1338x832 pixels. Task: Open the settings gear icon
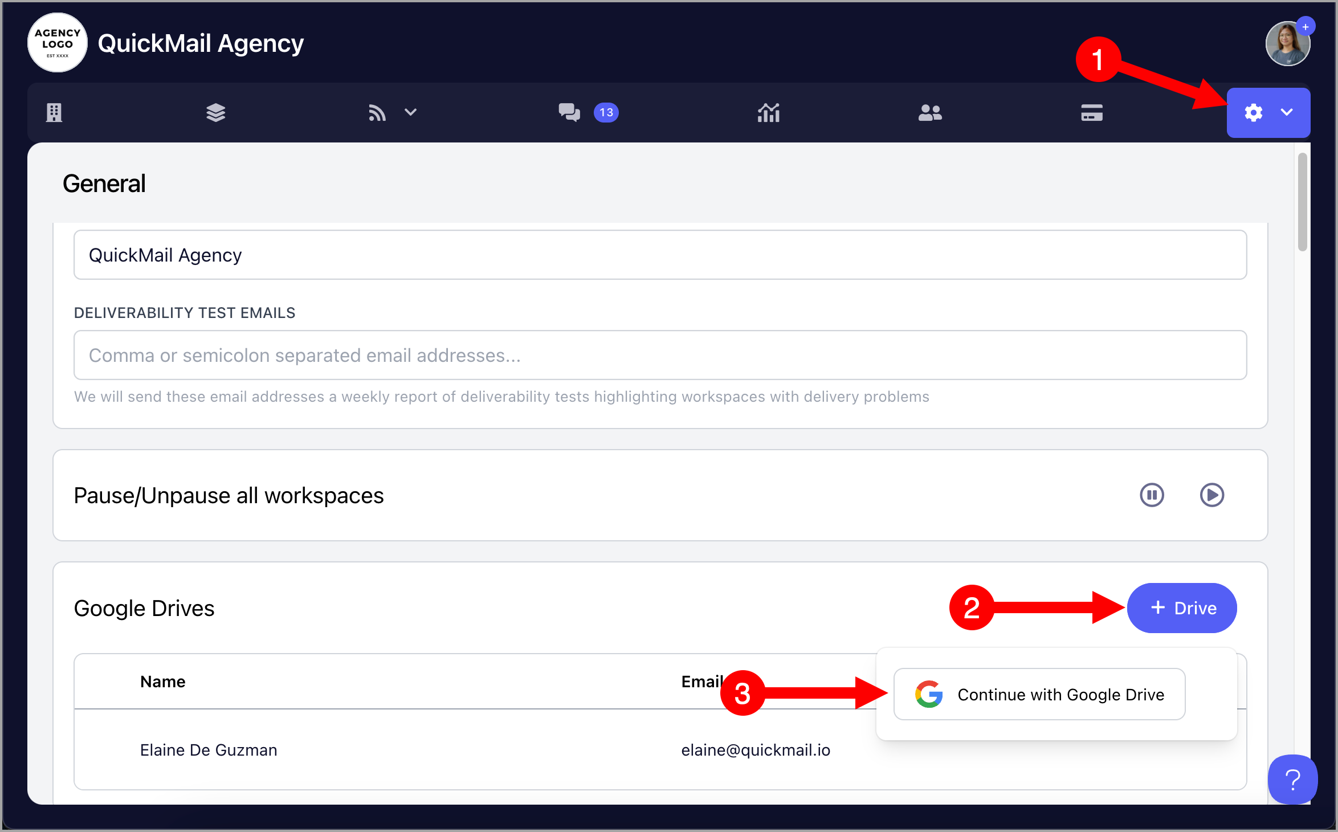pyautogui.click(x=1254, y=112)
